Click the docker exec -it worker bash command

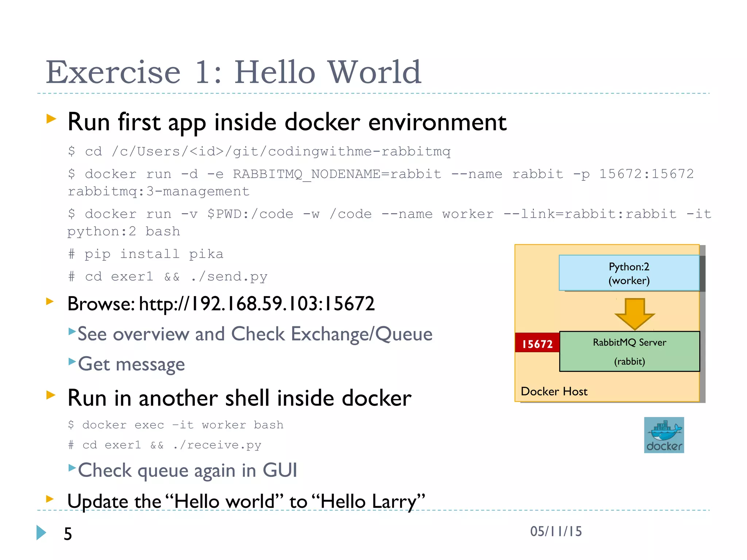(176, 425)
